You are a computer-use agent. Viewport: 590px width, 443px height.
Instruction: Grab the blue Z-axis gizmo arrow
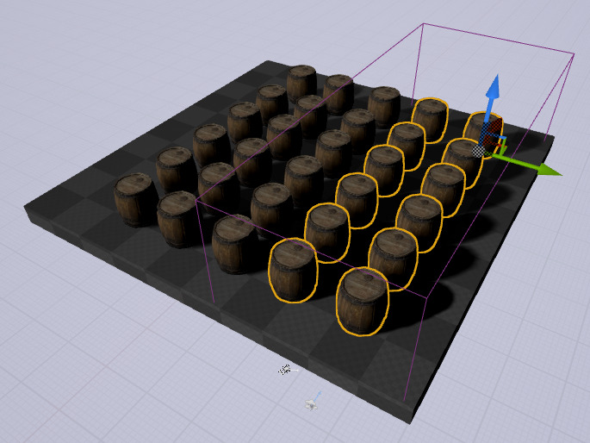493,93
